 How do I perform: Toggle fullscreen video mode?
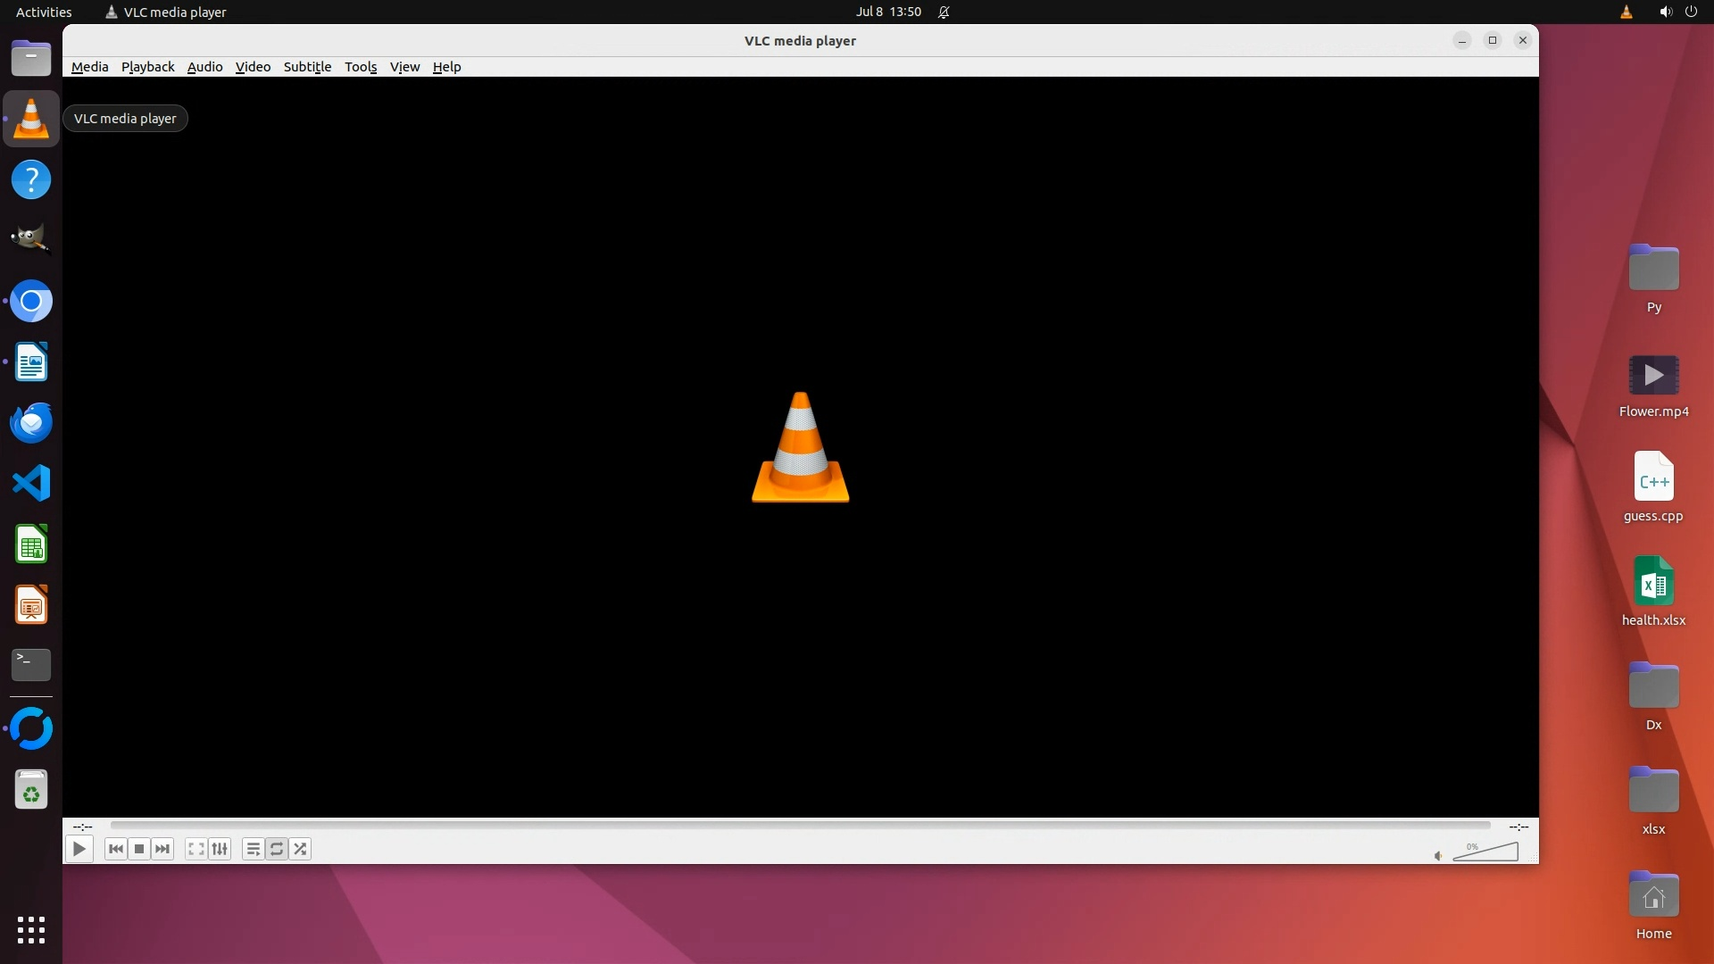click(x=196, y=849)
